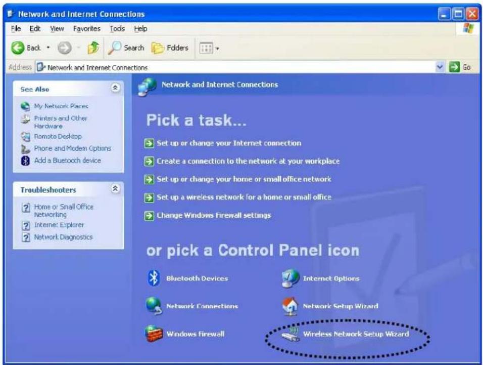
Task: Click arrow icon beside Set up Internet connection
Action: [149, 143]
